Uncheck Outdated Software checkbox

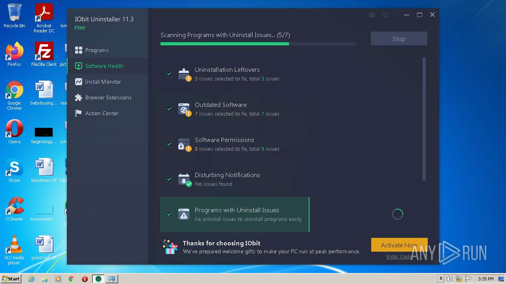pyautogui.click(x=169, y=109)
